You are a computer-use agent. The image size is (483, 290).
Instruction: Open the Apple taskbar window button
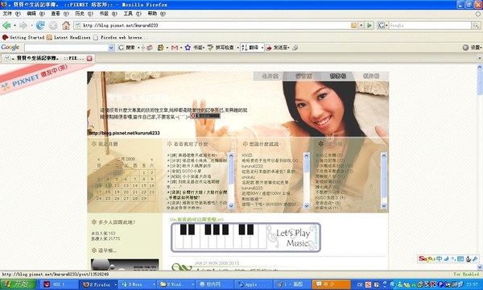pyautogui.click(x=254, y=284)
